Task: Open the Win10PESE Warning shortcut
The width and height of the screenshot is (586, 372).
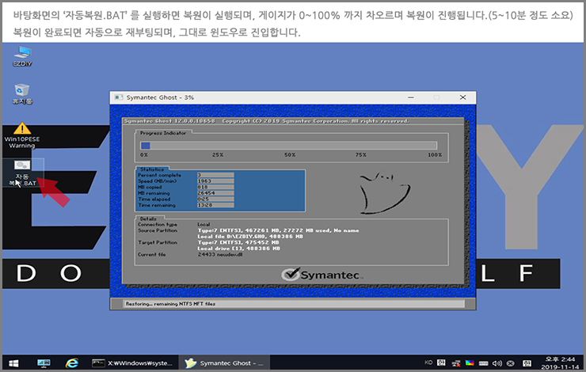Action: 22,135
